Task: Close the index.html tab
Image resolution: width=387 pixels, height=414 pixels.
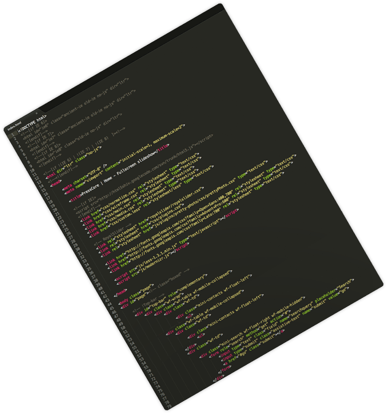Action: 36,114
